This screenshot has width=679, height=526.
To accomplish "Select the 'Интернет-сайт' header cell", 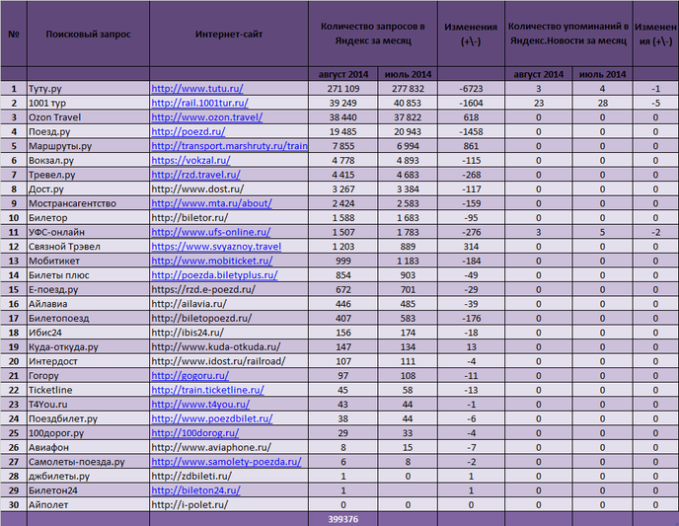I will [229, 34].
